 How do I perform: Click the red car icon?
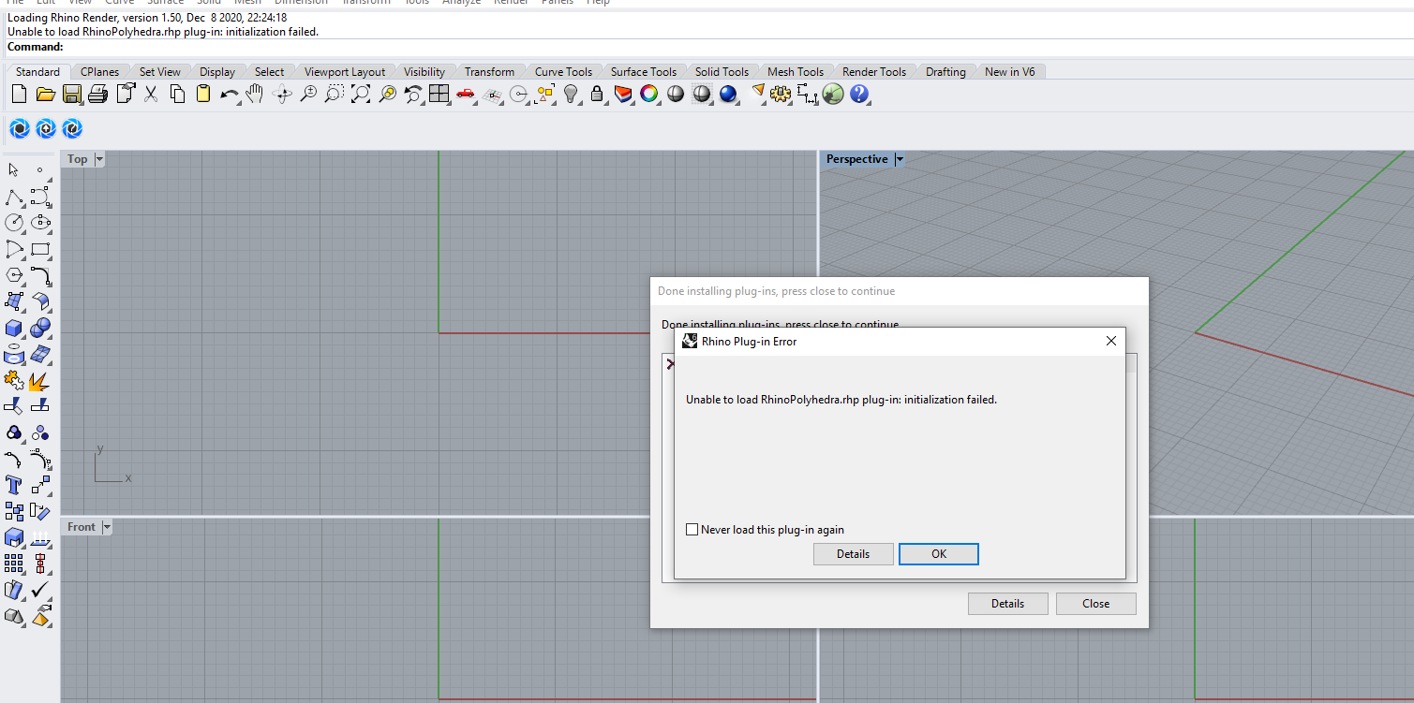466,94
